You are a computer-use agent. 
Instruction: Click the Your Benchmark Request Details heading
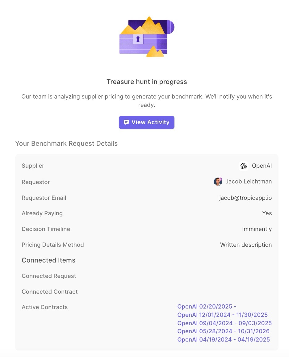[x=66, y=143]
